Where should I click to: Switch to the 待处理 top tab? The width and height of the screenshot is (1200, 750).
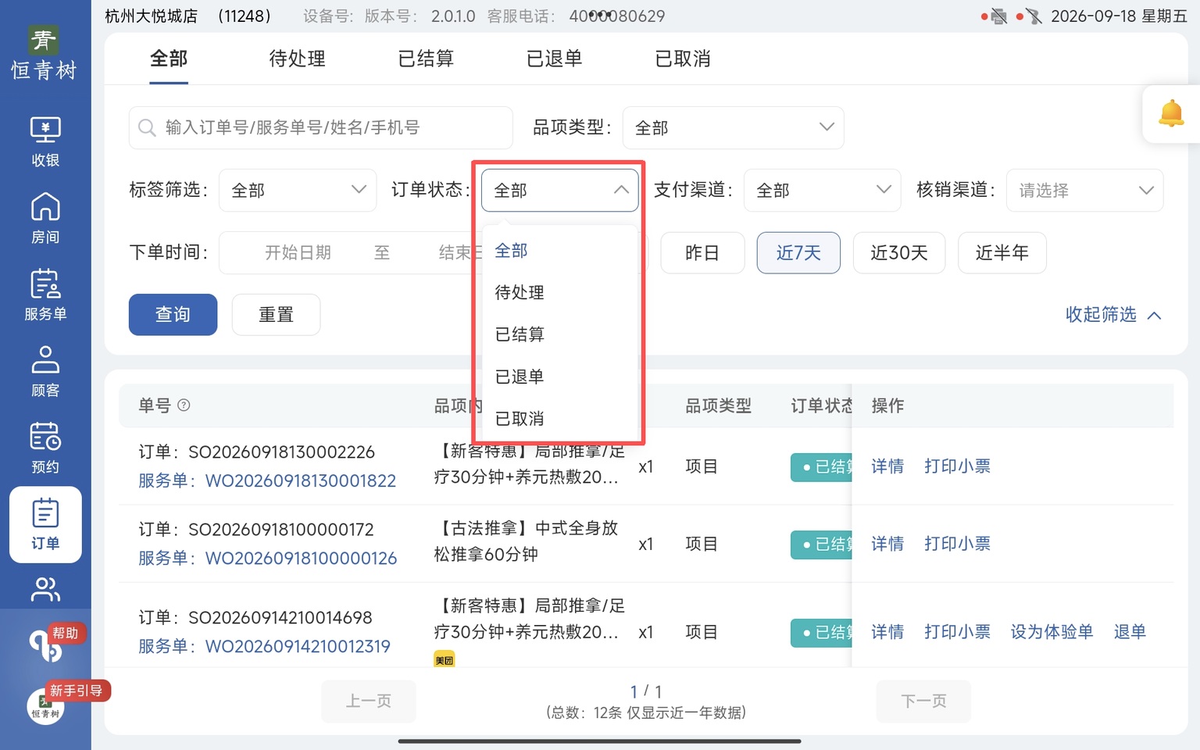pos(297,59)
